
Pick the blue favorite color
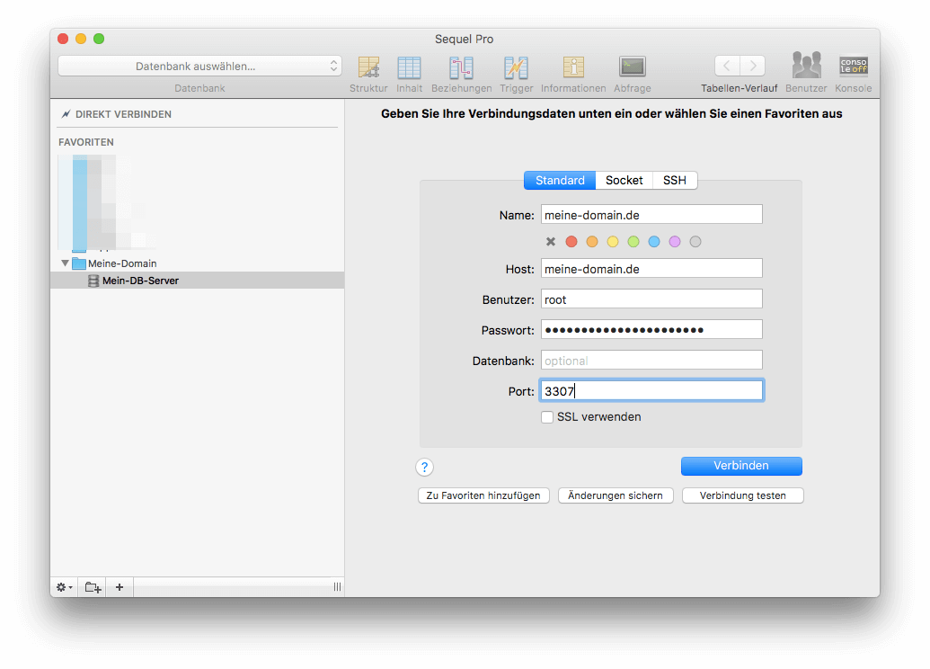coord(654,242)
